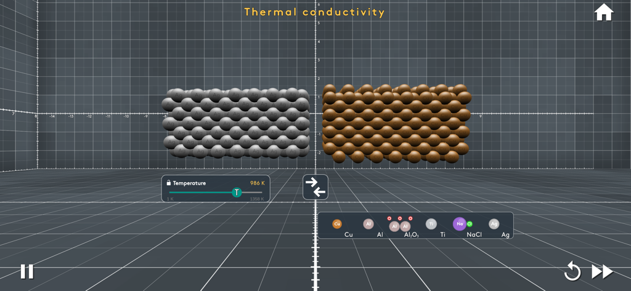Click the Al₂O₃ text label
This screenshot has height=291, width=631.
(411, 235)
